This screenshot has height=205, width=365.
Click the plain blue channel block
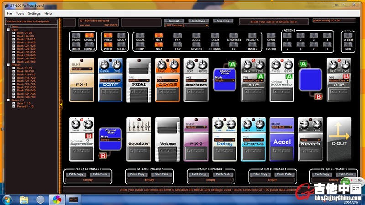(x=310, y=79)
